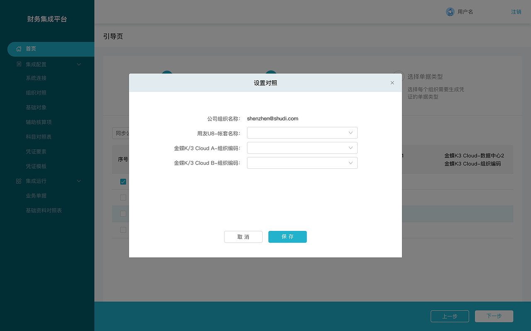Open the 金蝶K/3 Cloud A-组织编码 dropdown
This screenshot has height=331, width=531.
302,148
